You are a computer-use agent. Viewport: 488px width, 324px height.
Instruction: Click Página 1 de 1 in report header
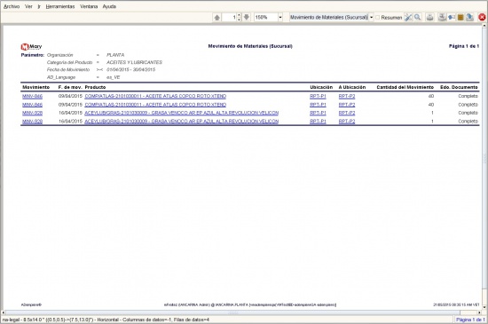point(464,46)
